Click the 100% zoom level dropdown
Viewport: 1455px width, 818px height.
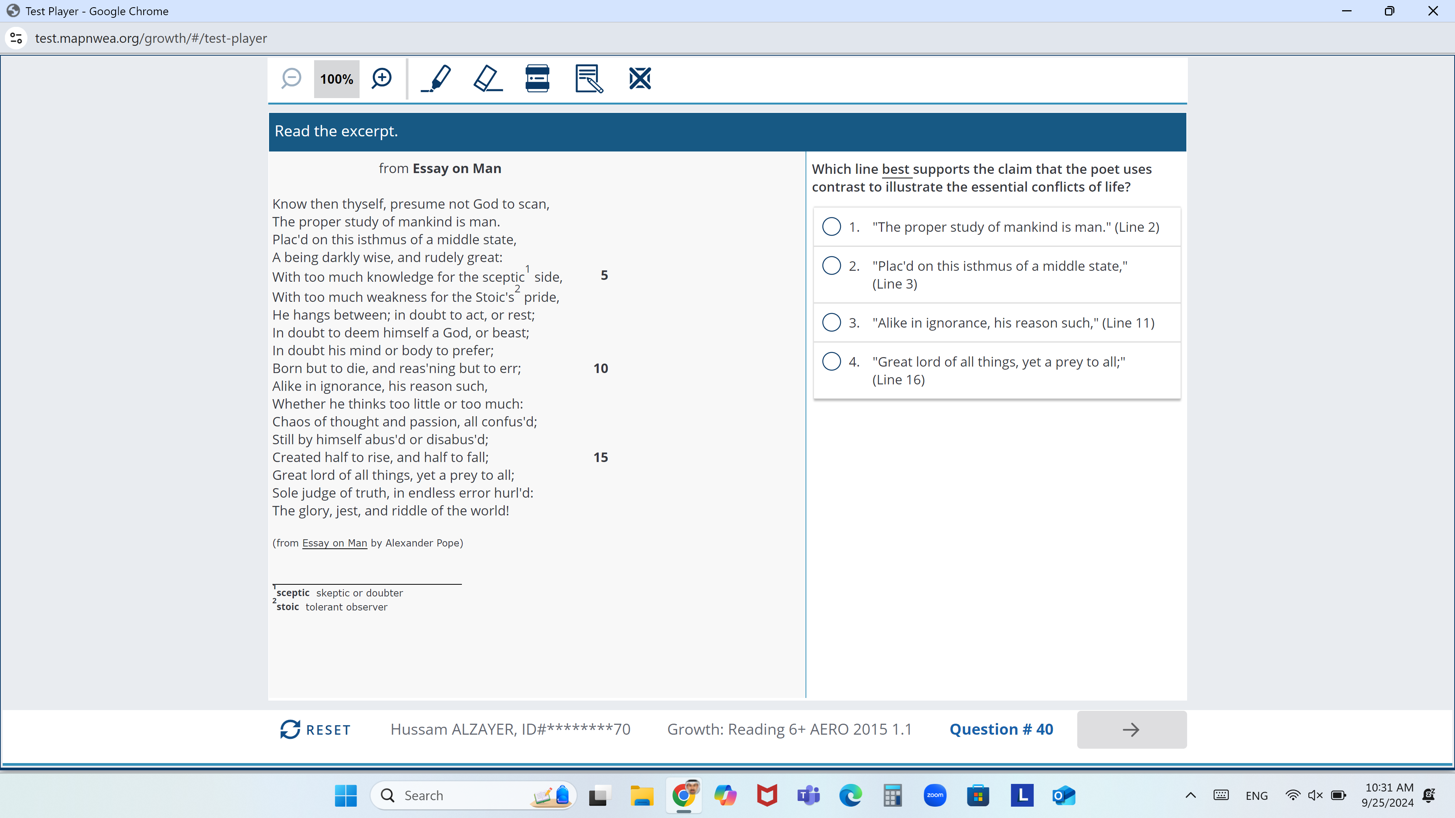pos(335,78)
